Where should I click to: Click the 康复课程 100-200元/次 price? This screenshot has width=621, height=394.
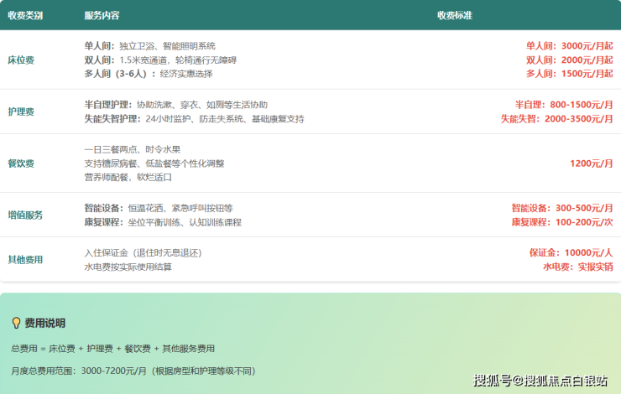[561, 222]
